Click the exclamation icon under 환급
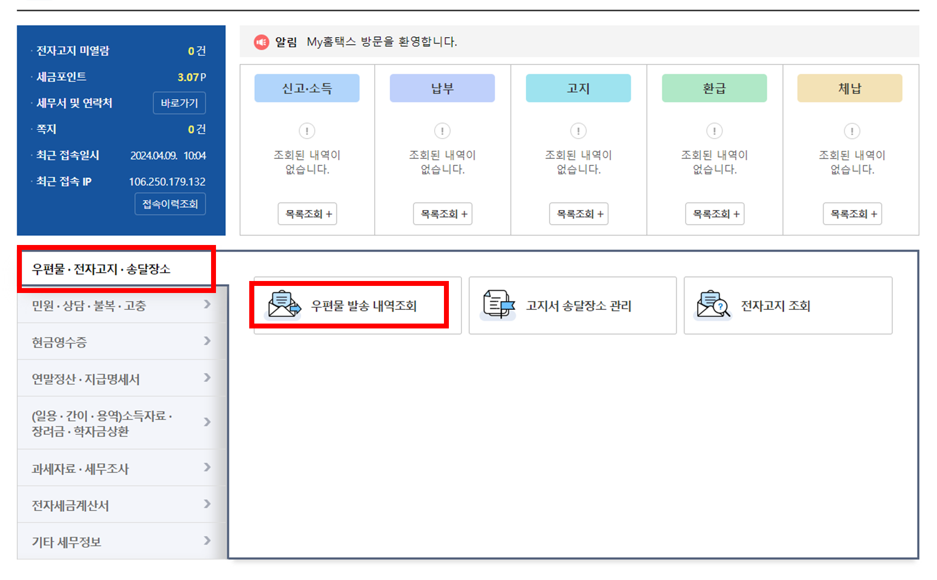The image size is (937, 580). 714,131
